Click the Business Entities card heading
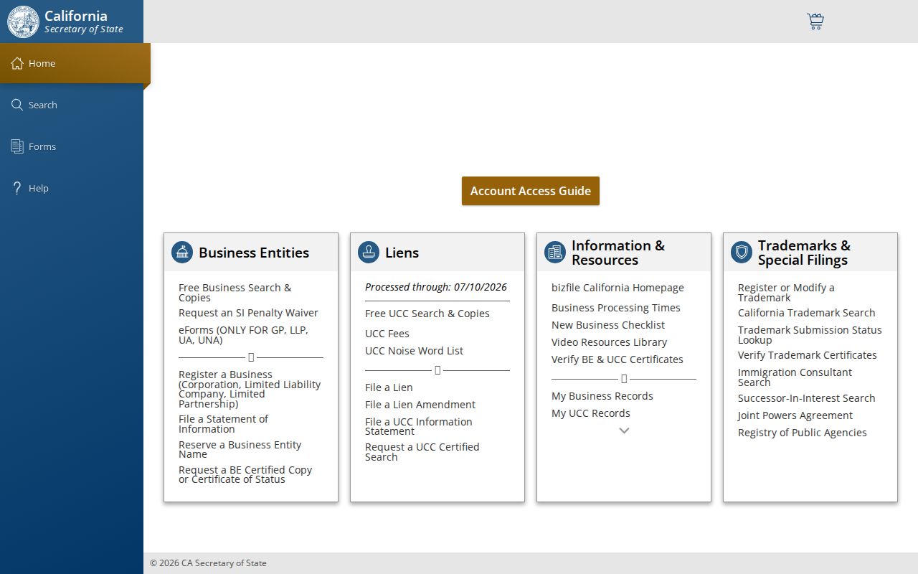Screen dimensions: 918x574 [x=254, y=253]
